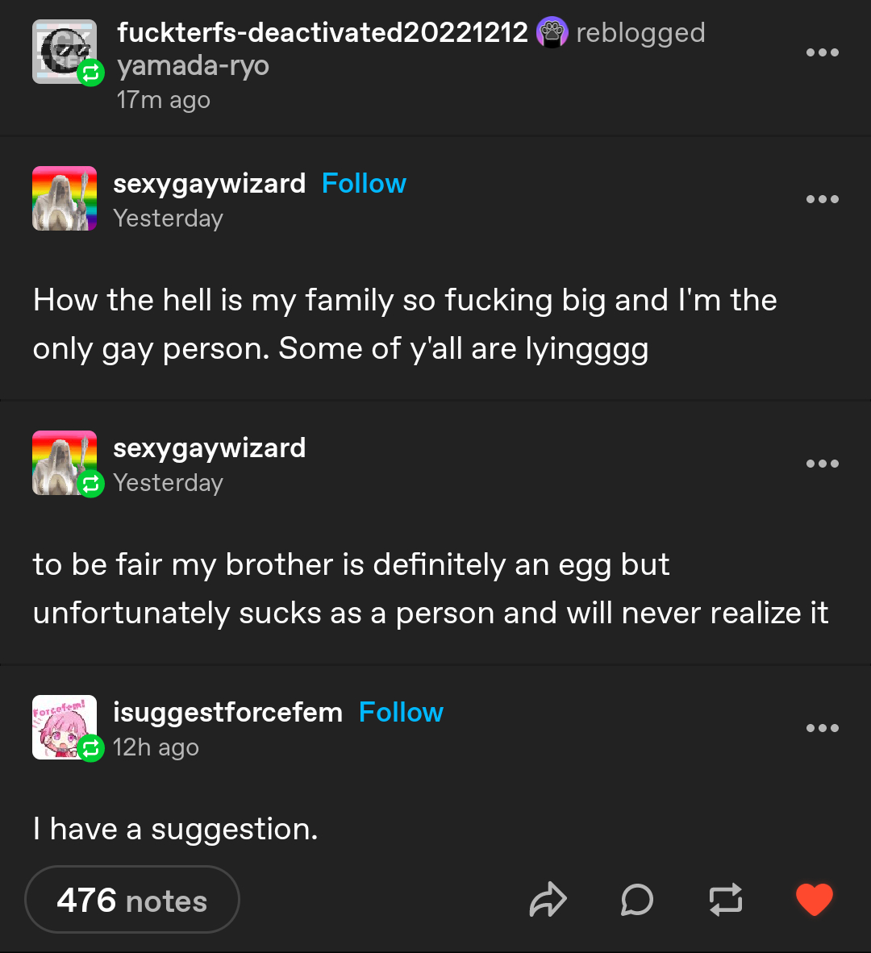Open three-dot menu on first sexygaywizard post
Viewport: 871px width, 953px height.
823,199
